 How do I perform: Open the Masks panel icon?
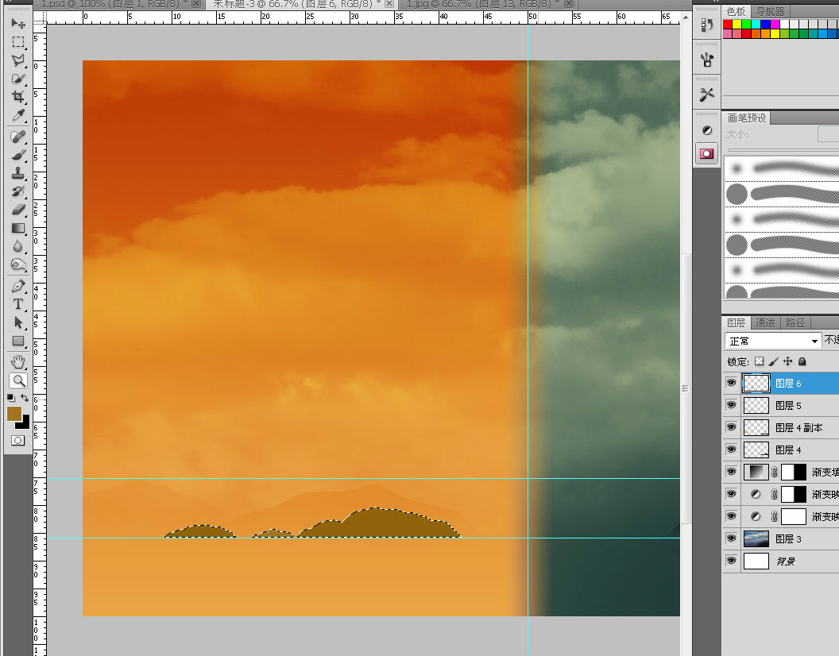(707, 154)
